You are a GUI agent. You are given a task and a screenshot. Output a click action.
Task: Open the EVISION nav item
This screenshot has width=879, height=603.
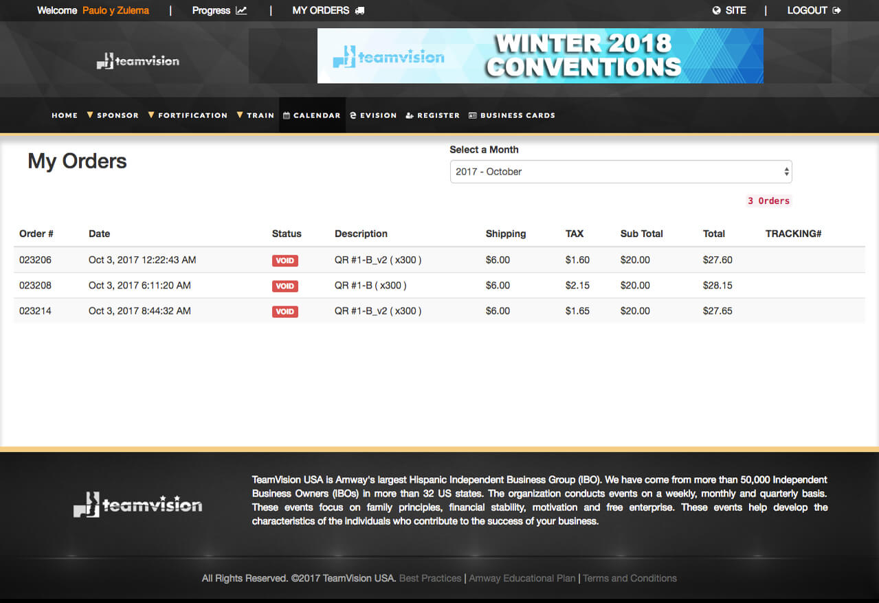[x=373, y=115]
